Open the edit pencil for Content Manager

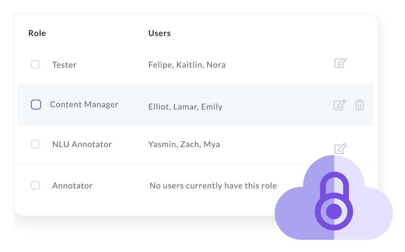click(x=340, y=105)
